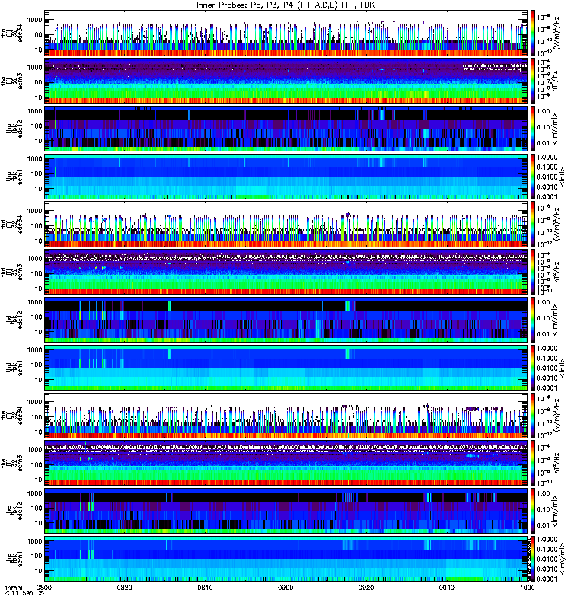This screenshot has height=609, width=571.
Task: Click the 'thd fbk edc12' y-axis title
Action: point(14,320)
